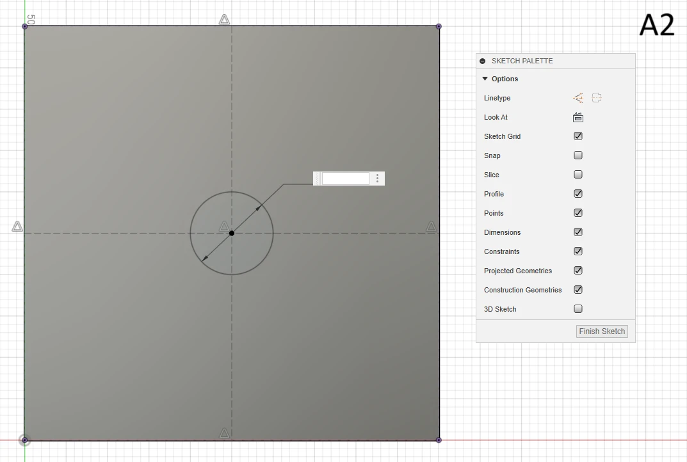This screenshot has height=462, width=687.
Task: Enable the Slice checkbox
Action: (578, 175)
